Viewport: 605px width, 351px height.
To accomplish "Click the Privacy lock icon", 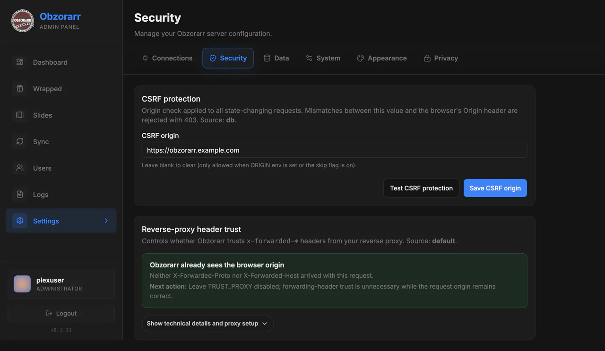I will click(427, 58).
